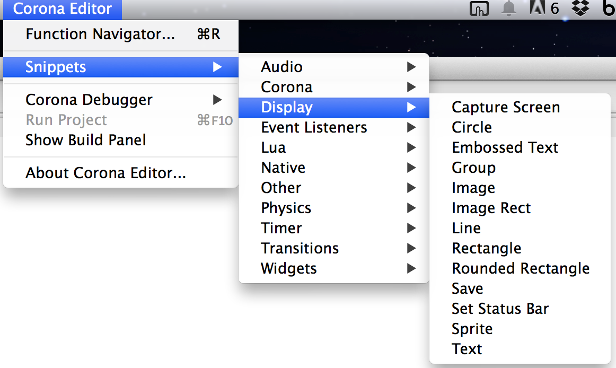The image size is (616, 368).
Task: Insert the Text display snippet
Action: click(x=520, y=349)
